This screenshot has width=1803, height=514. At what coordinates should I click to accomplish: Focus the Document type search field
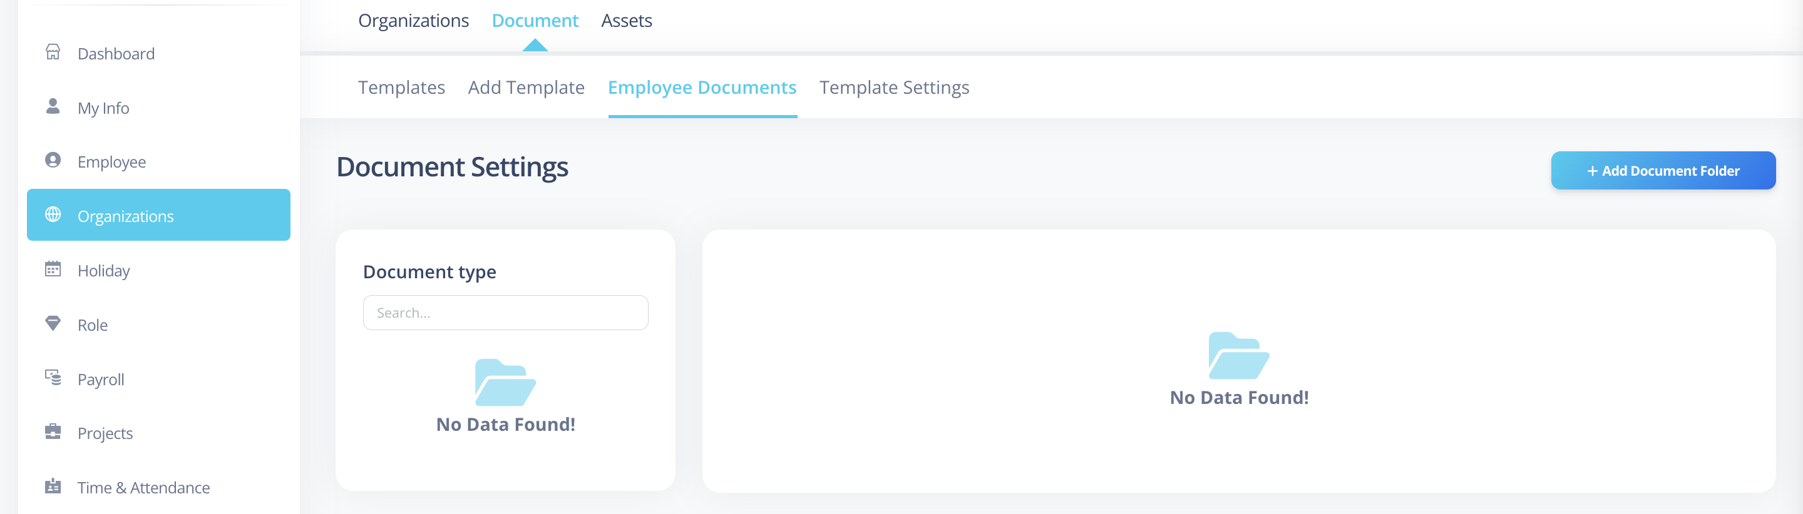[x=505, y=313]
